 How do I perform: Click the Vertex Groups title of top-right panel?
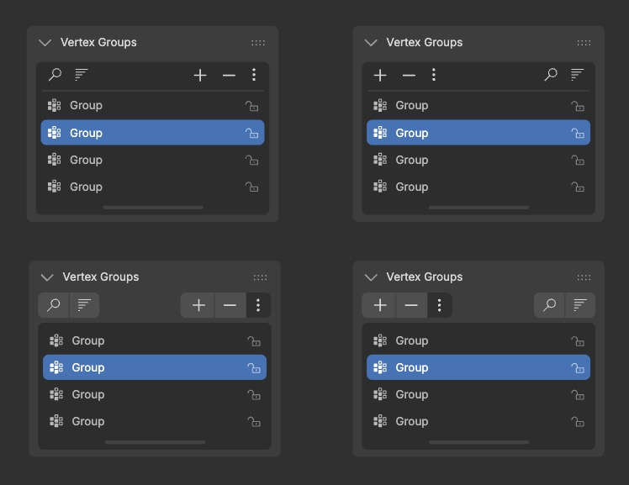[425, 43]
